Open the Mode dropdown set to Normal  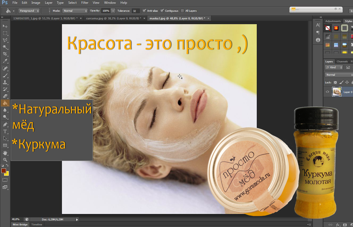click(75, 11)
